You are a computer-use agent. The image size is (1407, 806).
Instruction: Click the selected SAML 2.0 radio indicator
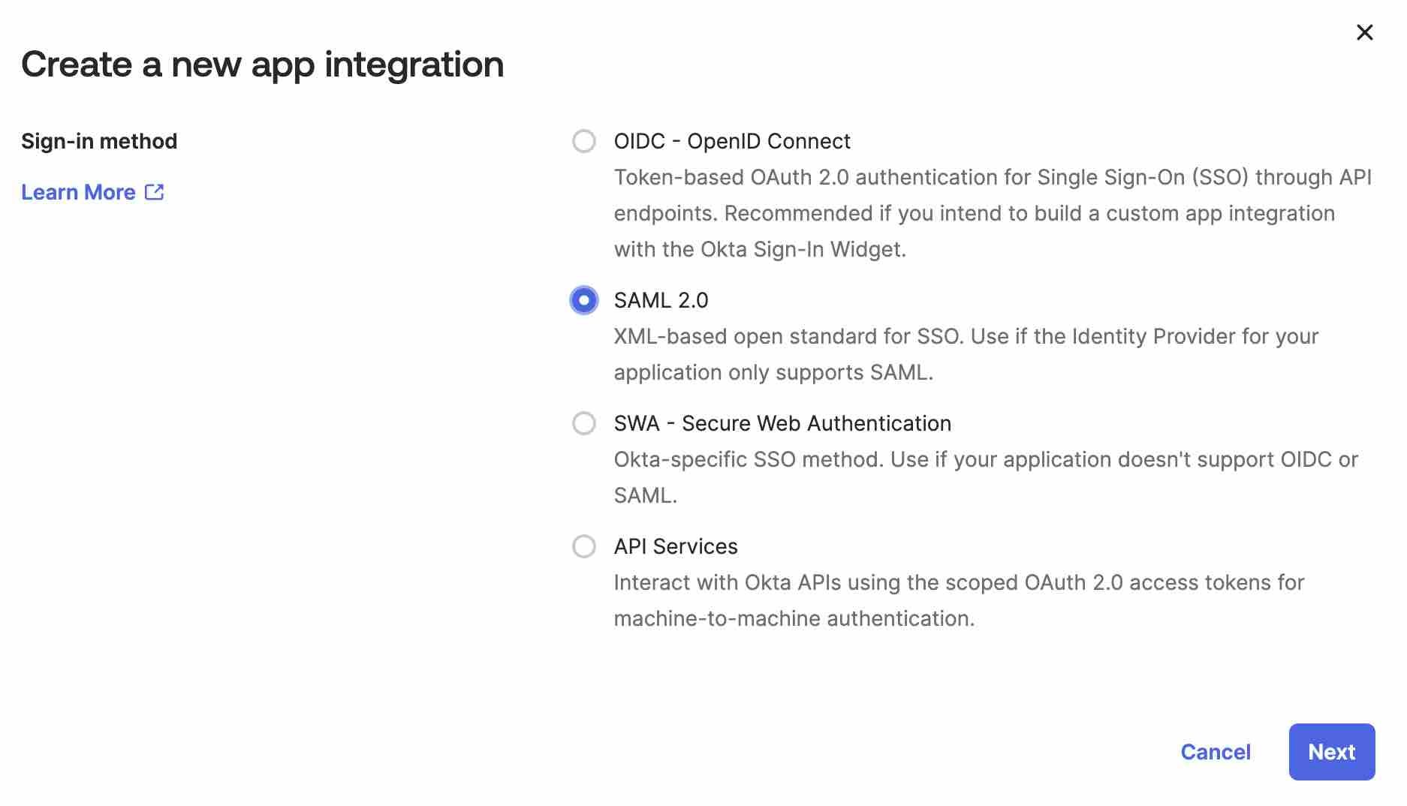click(x=583, y=299)
